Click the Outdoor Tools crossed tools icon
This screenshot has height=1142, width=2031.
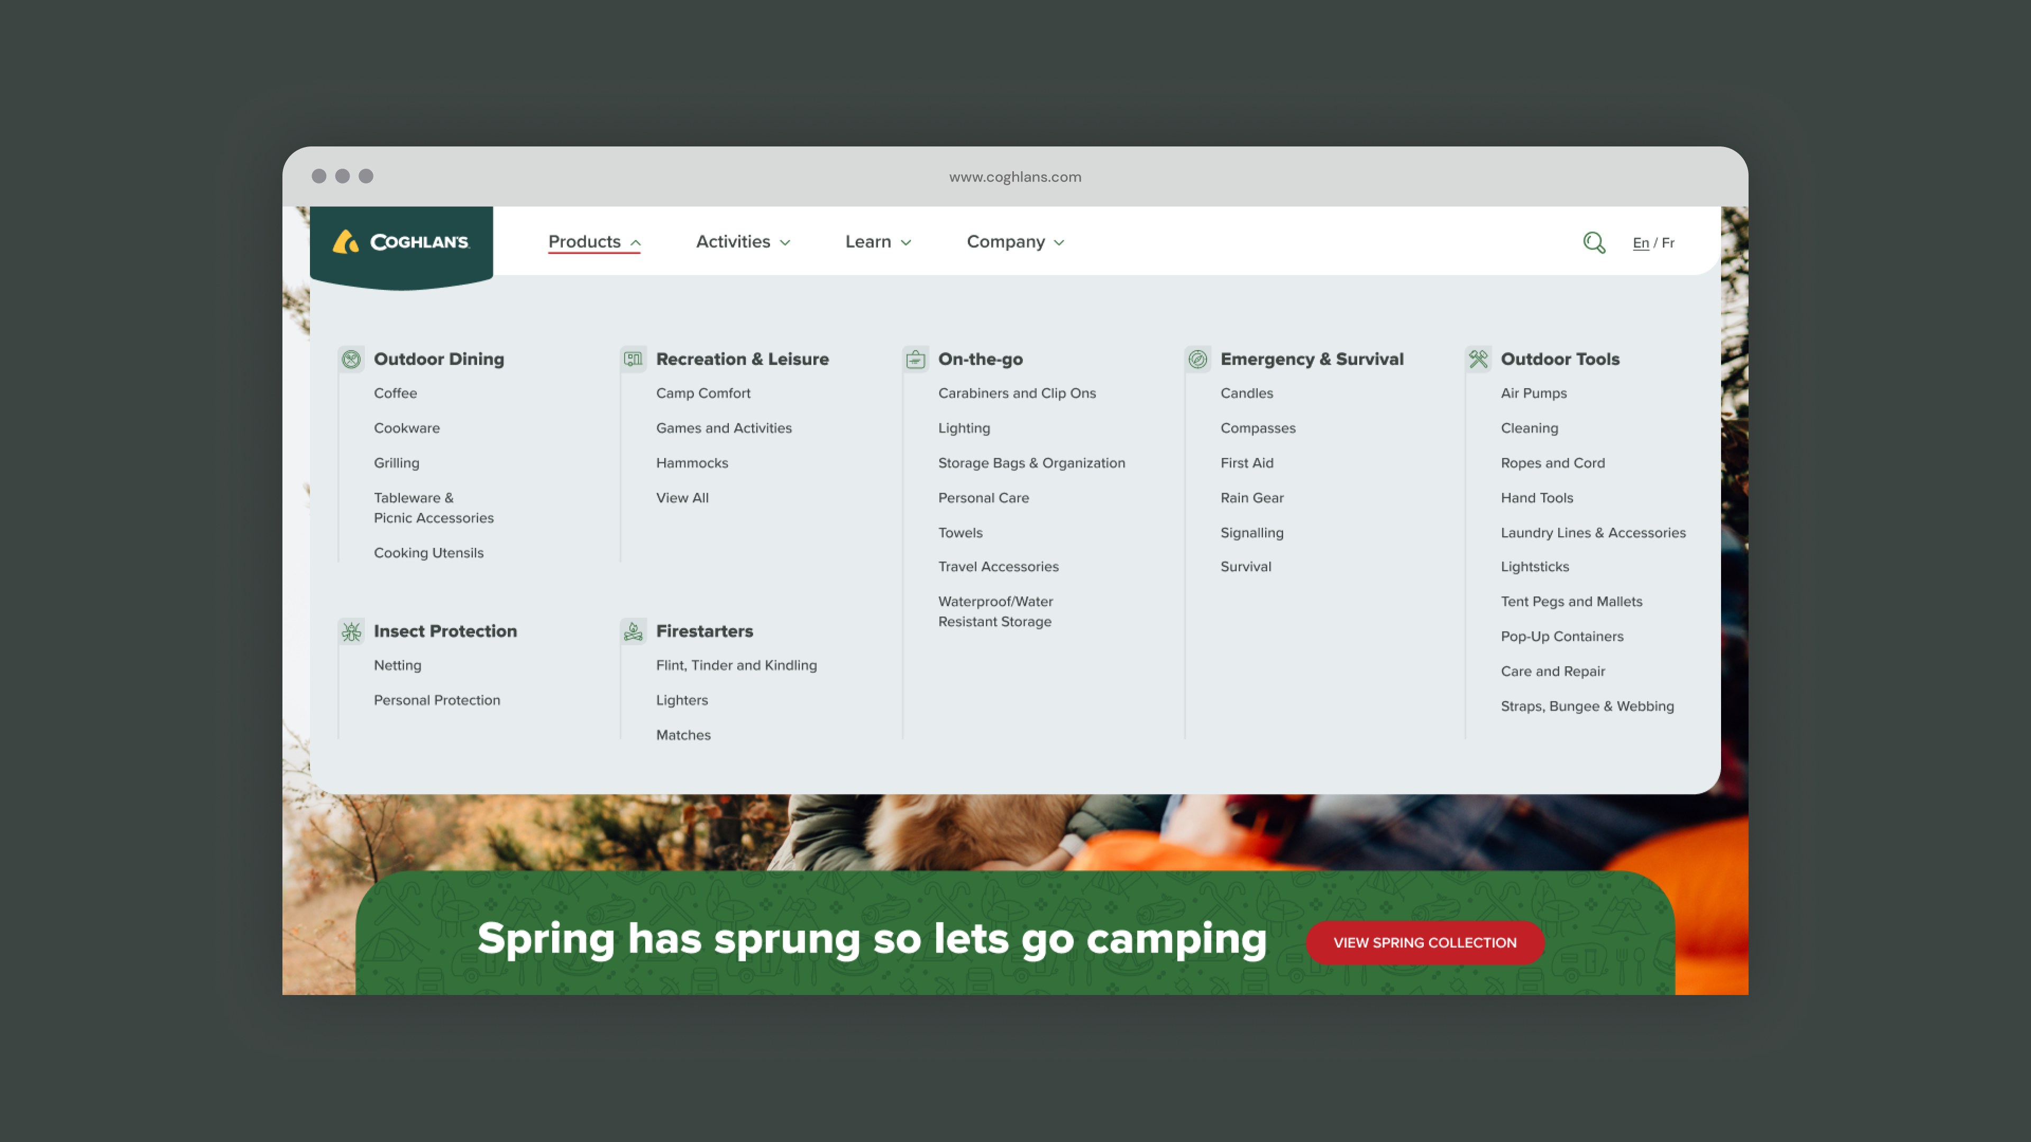(x=1478, y=360)
